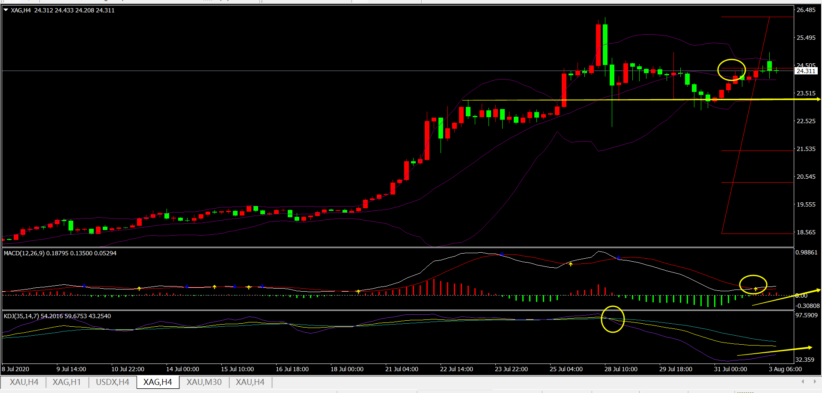Click the MACD(12,26,9) indicator label
Image resolution: width=822 pixels, height=393 pixels.
60,253
